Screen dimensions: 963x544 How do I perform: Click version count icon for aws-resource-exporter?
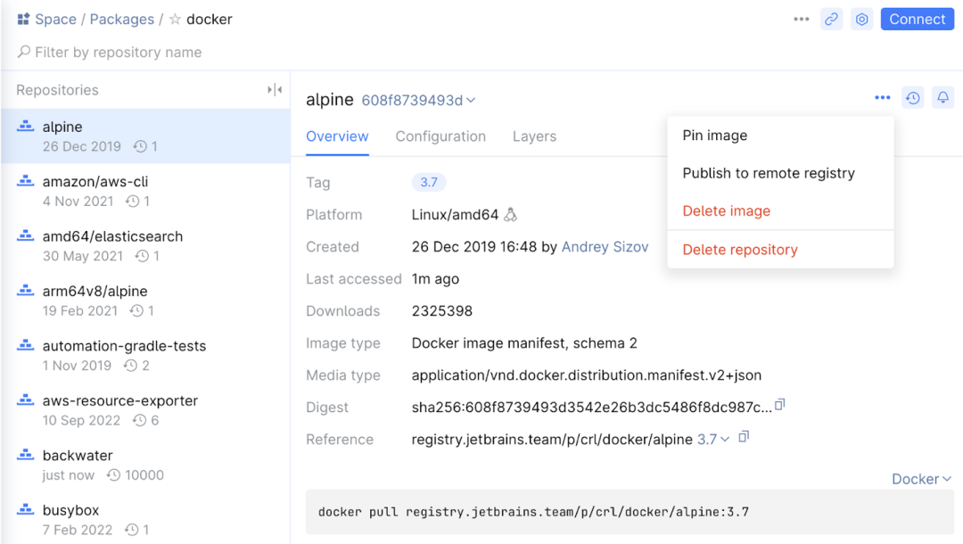[140, 420]
